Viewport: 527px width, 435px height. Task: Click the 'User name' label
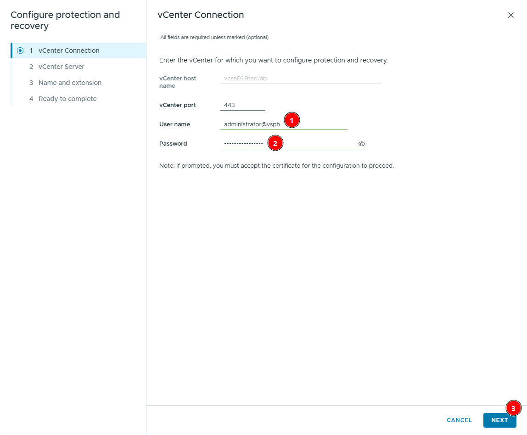tap(174, 124)
